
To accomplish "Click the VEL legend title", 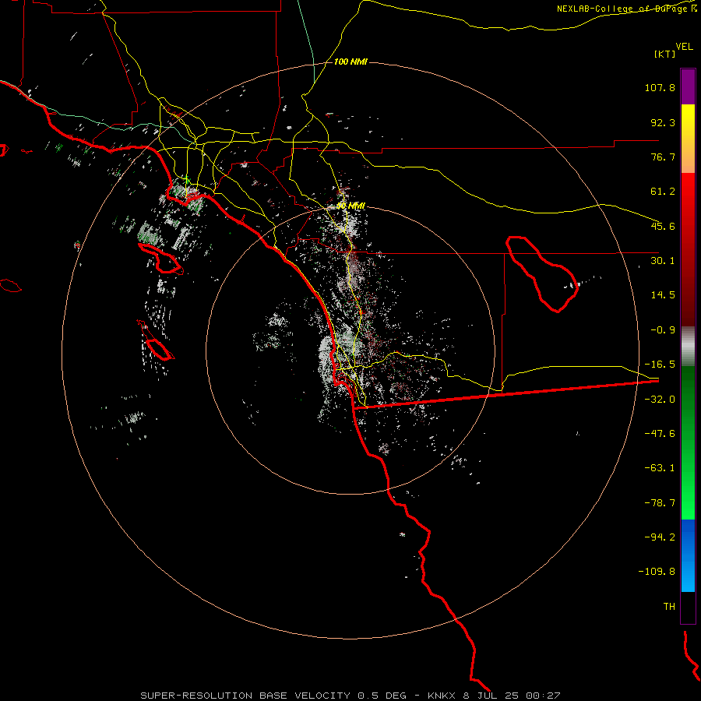I will pyautogui.click(x=684, y=47).
